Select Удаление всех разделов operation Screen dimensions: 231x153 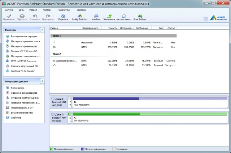22,93
